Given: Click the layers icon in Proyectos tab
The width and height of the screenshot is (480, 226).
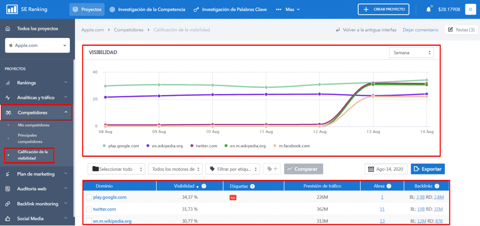Looking at the screenshot, I should coord(75,9).
